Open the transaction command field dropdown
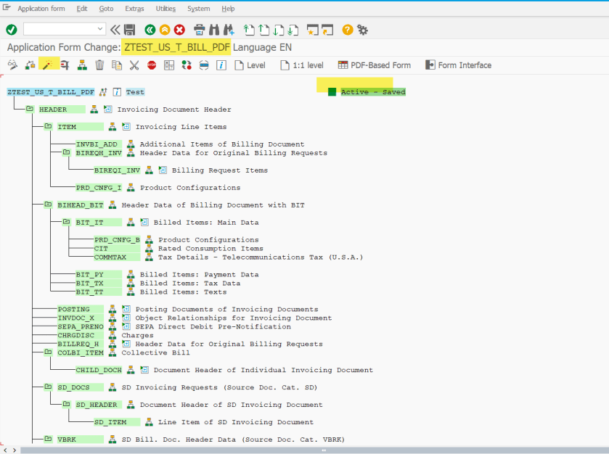The image size is (609, 454). click(100, 29)
